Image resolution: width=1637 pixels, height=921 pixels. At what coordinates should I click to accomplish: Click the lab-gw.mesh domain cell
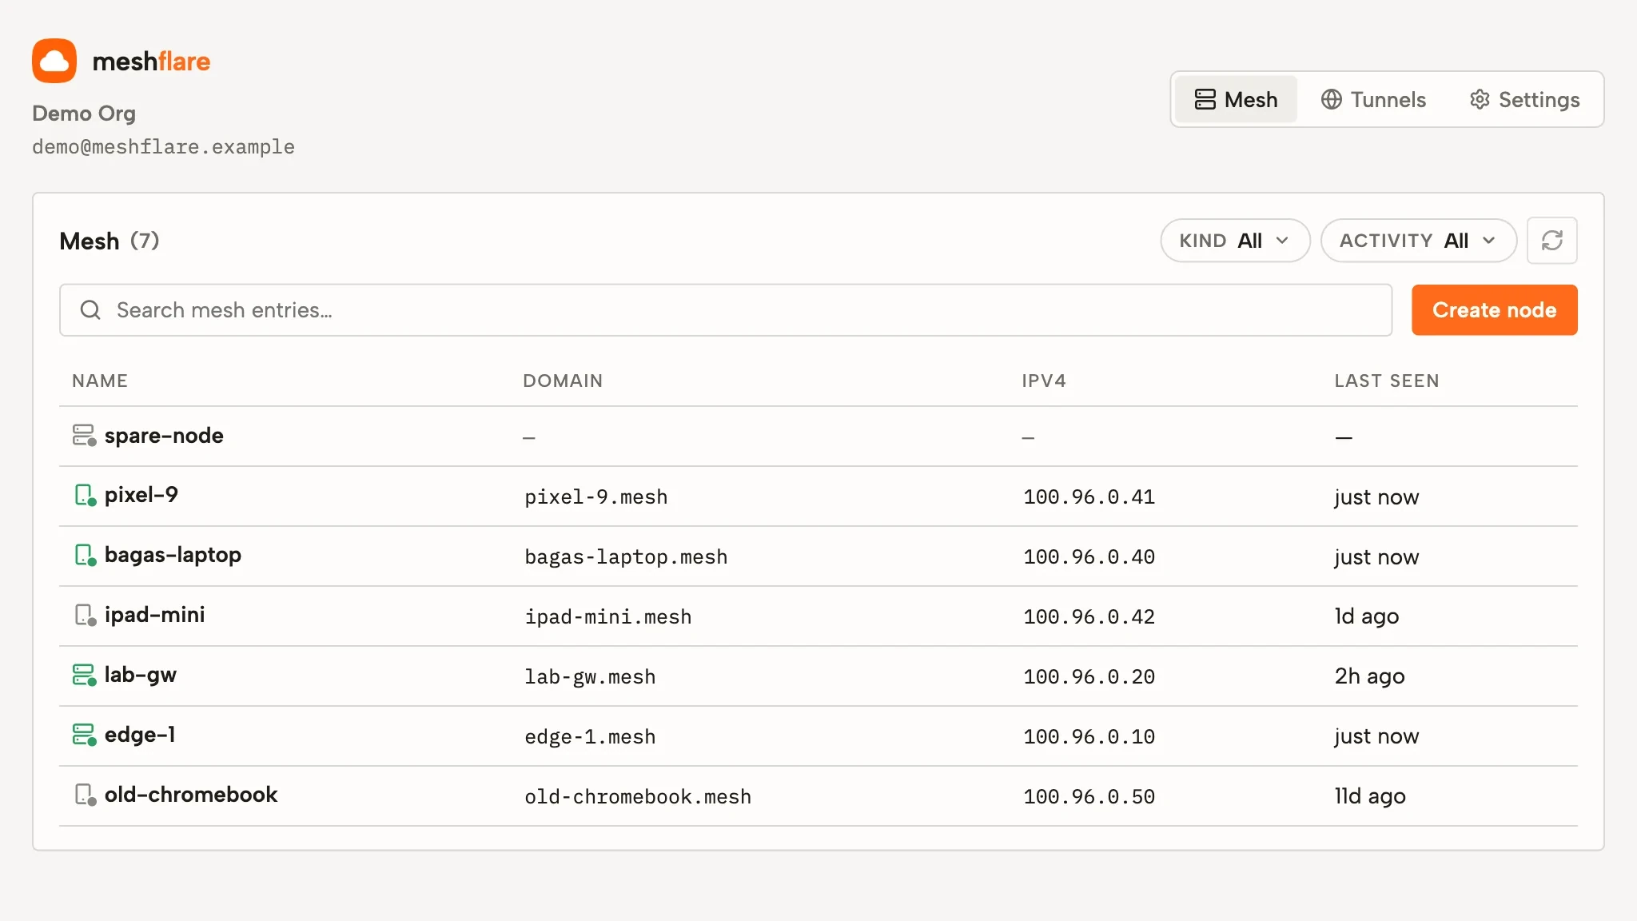click(x=590, y=677)
